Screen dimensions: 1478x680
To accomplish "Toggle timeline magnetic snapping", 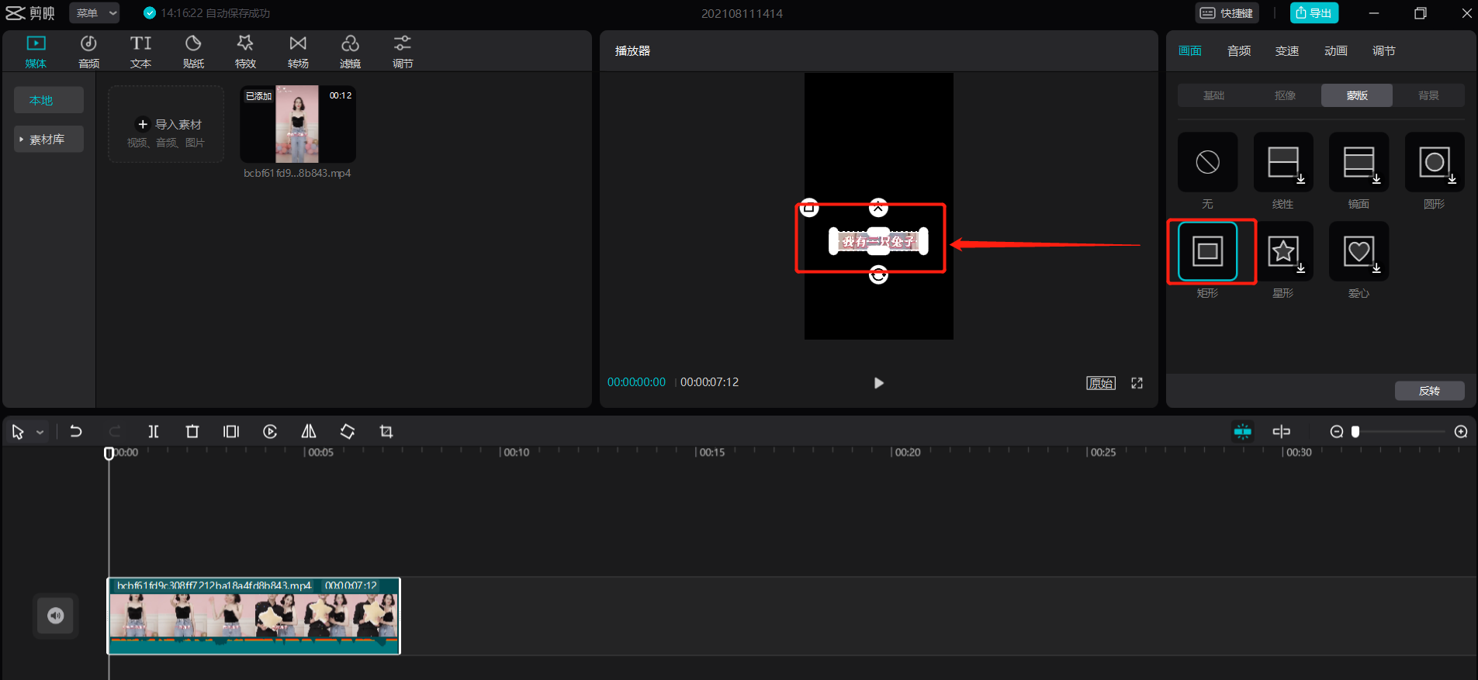I will (x=1243, y=432).
